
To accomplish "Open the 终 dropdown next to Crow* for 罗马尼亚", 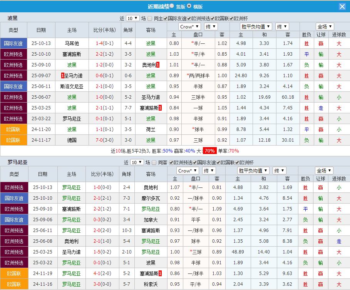I will [x=208, y=170].
